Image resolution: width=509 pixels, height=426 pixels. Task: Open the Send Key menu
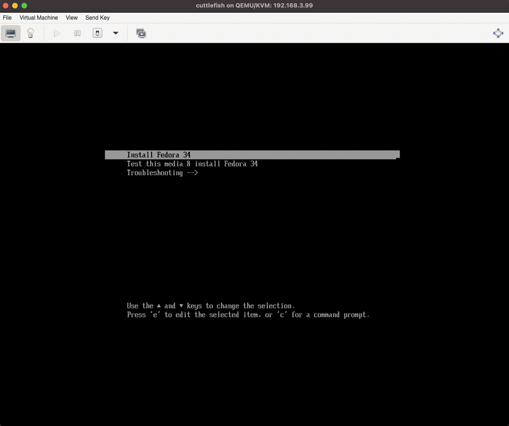click(97, 17)
